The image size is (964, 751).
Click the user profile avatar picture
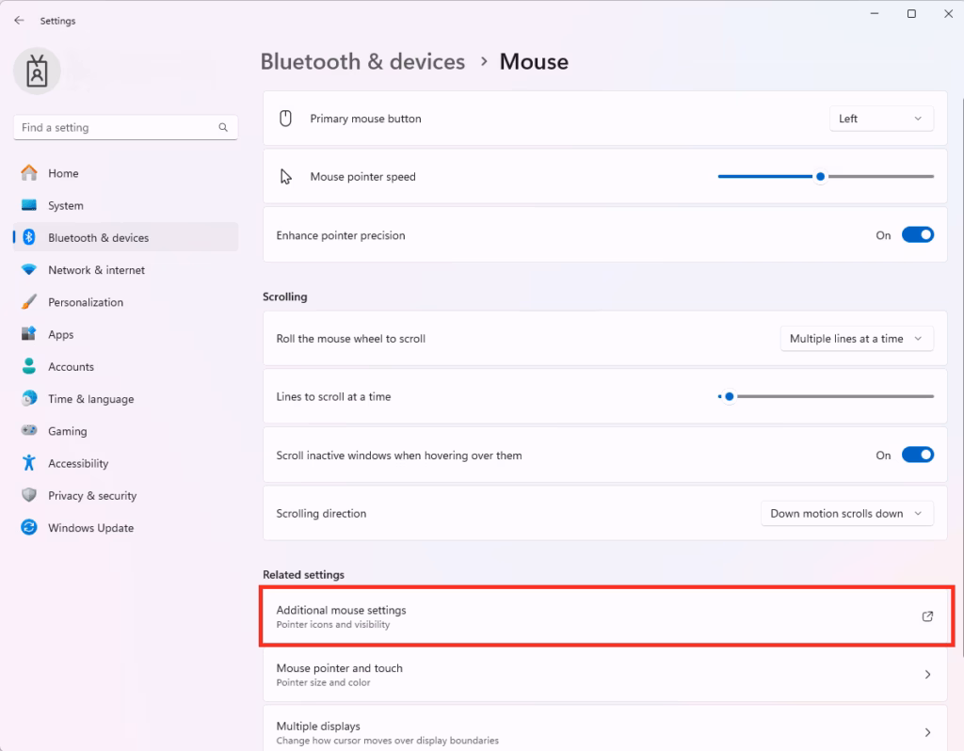pyautogui.click(x=37, y=72)
